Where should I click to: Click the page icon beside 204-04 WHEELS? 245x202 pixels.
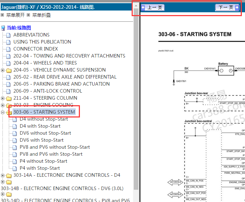point(8,63)
